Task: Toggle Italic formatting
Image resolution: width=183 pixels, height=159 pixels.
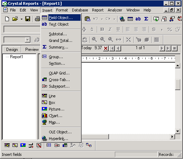Action: click(110, 29)
